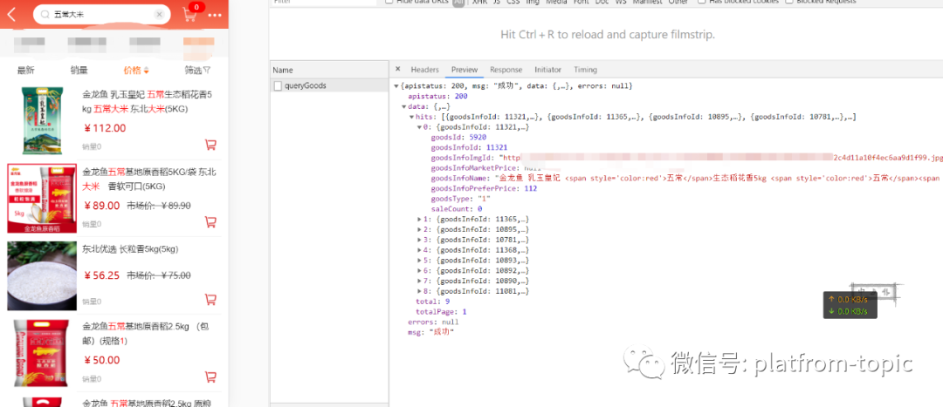
Task: Collapse the root apistatus JSON object
Action: point(396,86)
